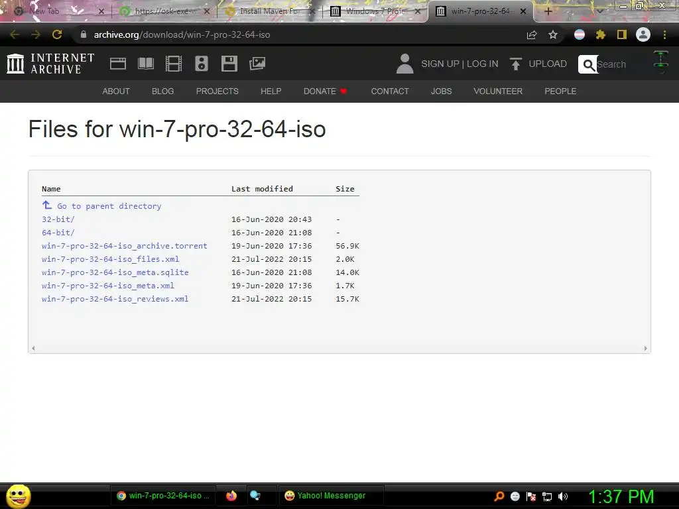679x509 pixels.
Task: Click the file list left scroll arrow
Action: click(x=33, y=349)
